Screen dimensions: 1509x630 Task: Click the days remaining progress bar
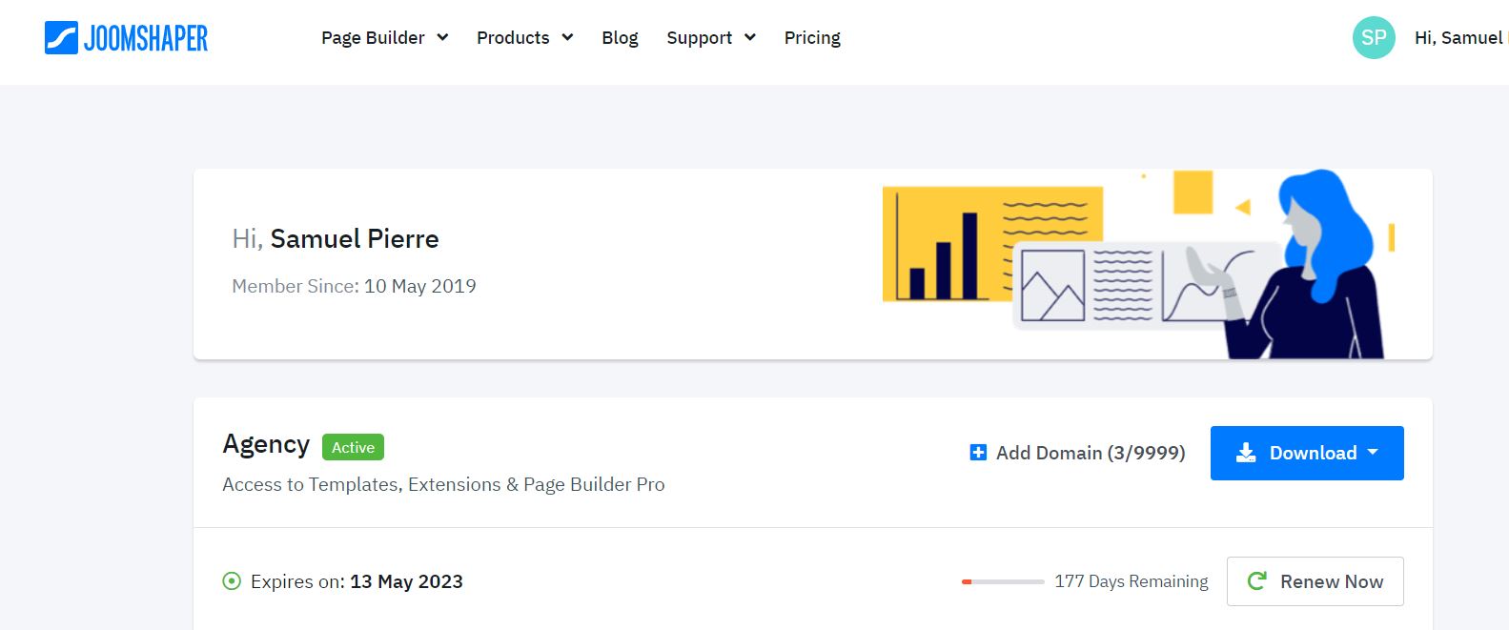(1003, 581)
